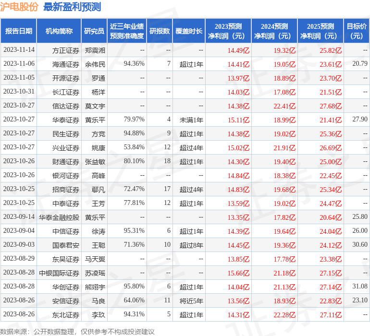Click the 覆盖时长 column header
370x336 pixels.
(x=189, y=31)
